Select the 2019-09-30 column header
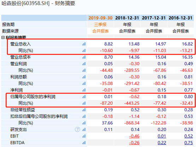 point(100,18)
